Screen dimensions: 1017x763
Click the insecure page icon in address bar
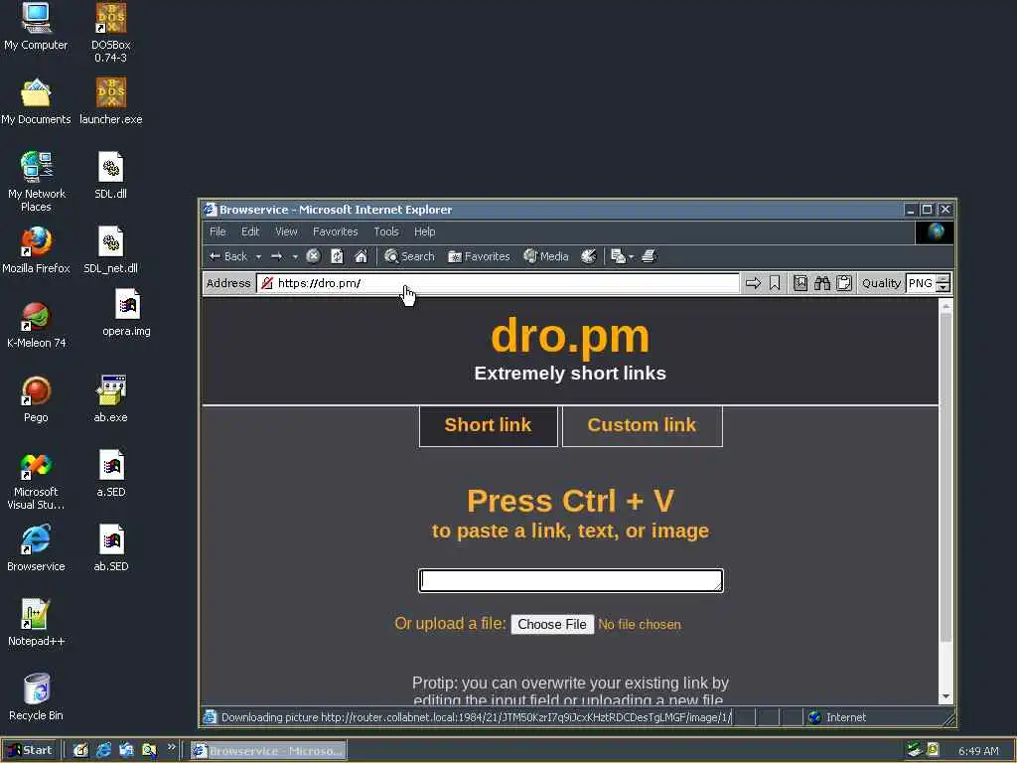tap(266, 283)
